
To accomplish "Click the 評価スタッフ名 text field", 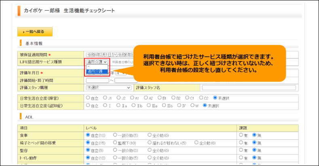I will pos(249,87).
